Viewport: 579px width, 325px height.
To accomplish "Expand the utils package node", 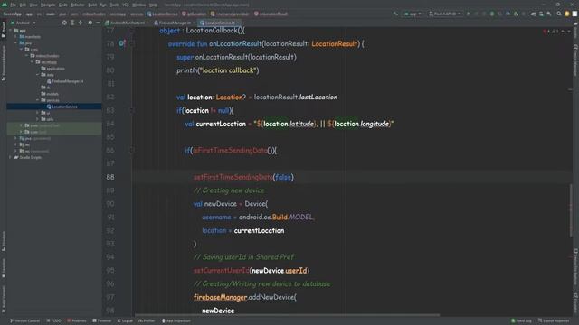I will point(38,119).
